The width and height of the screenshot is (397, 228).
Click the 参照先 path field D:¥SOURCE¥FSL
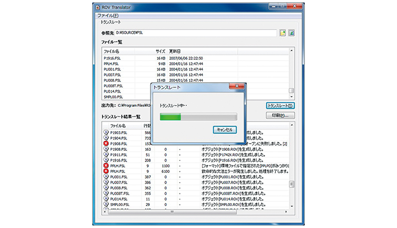pos(196,33)
